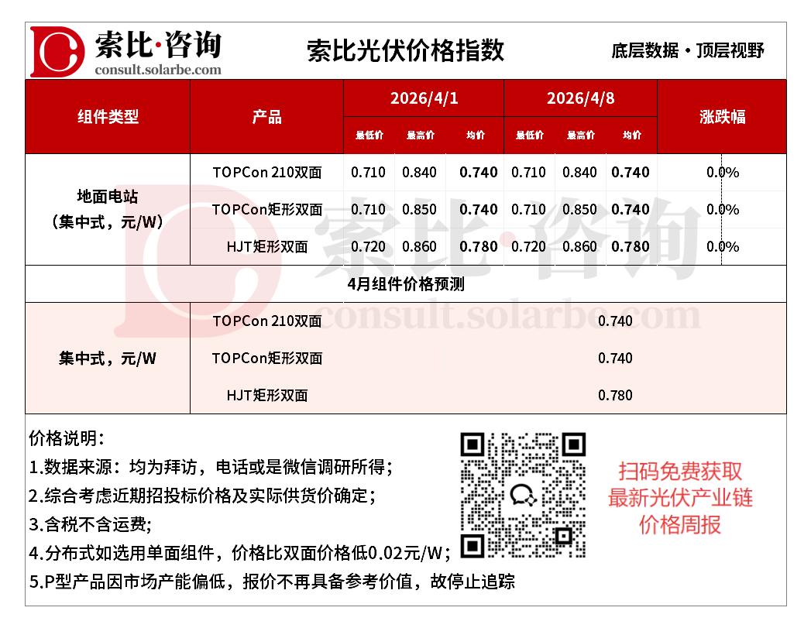Screen dimensions: 811x628
Task: Select the 涨跌幅 column header
Action: point(722,117)
